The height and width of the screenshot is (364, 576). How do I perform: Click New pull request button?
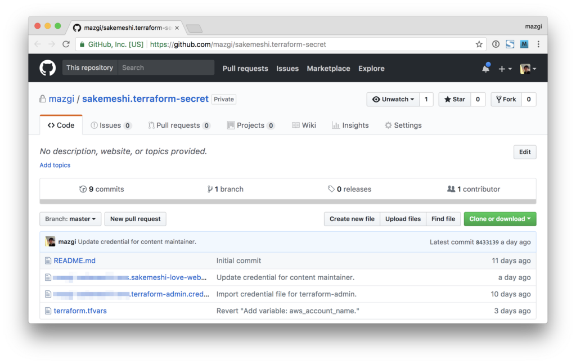[135, 219]
